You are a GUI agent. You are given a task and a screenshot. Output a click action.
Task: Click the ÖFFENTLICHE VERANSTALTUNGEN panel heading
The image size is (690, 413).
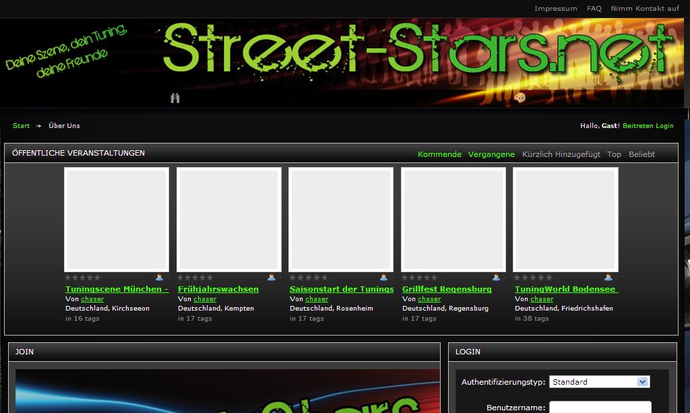pos(78,153)
